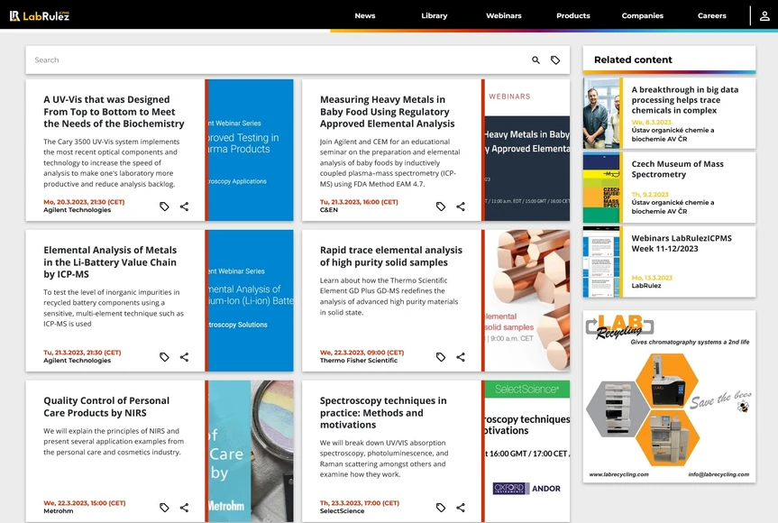This screenshot has width=778, height=523.
Task: Click date 'We, 22.3.2023, 09:00 (CET)'
Action: (362, 353)
